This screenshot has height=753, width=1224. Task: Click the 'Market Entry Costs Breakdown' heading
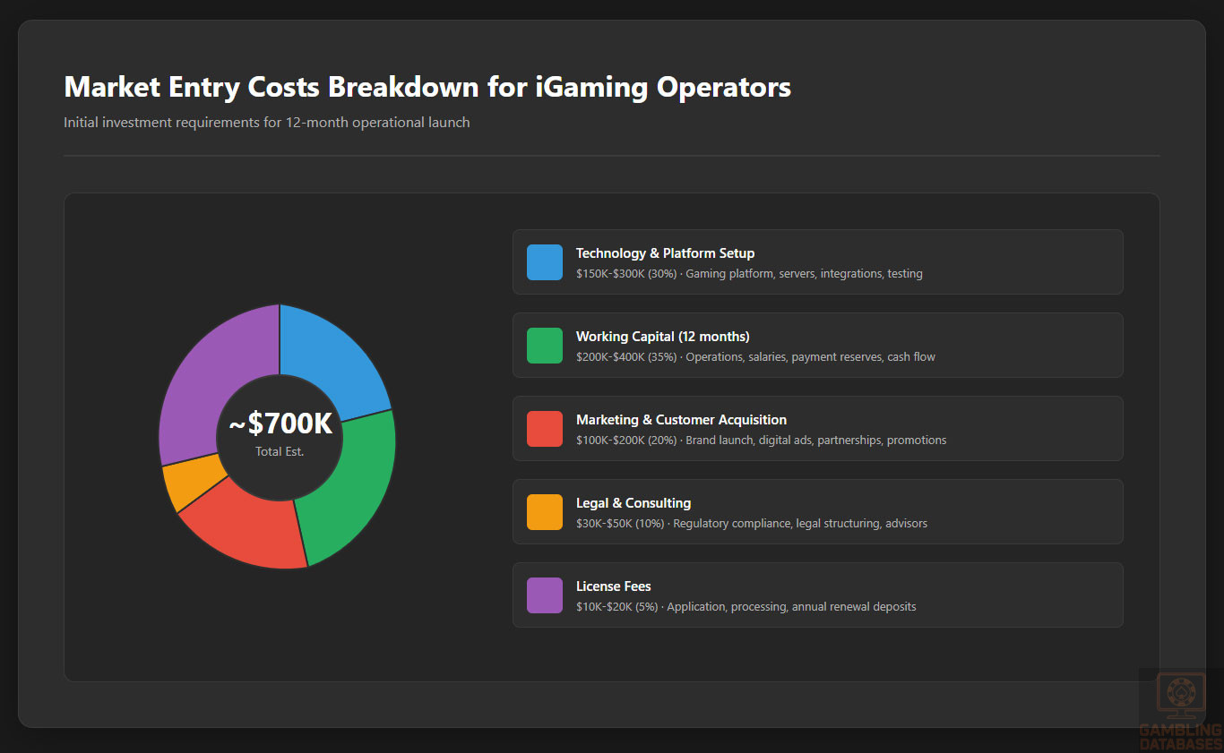pyautogui.click(x=427, y=87)
